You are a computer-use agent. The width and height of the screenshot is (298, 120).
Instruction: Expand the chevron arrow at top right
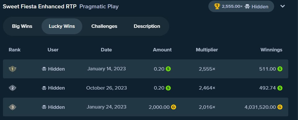tap(283, 6)
